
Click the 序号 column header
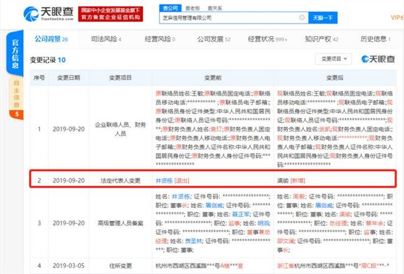click(x=39, y=78)
